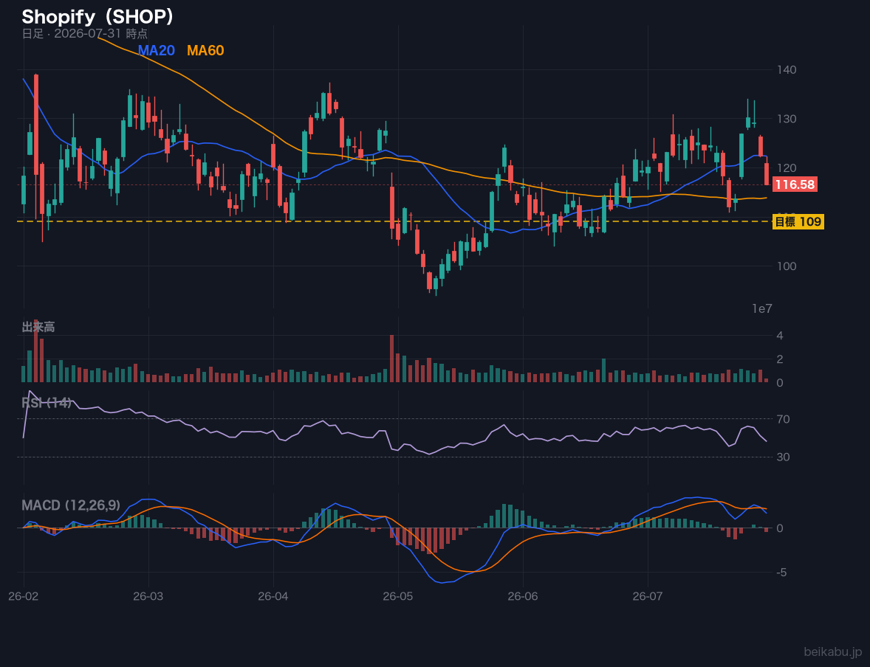This screenshot has height=667, width=870.
Task: Select the MA20 legend label
Action: tap(156, 50)
